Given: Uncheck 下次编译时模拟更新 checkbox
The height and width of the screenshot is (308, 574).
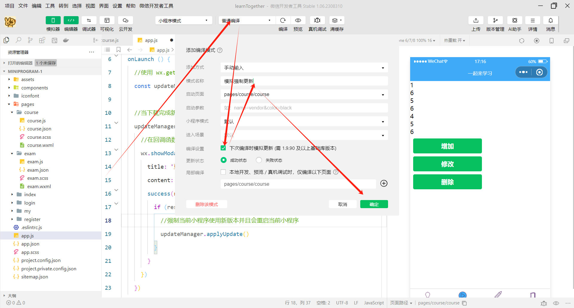Looking at the screenshot, I should [223, 148].
